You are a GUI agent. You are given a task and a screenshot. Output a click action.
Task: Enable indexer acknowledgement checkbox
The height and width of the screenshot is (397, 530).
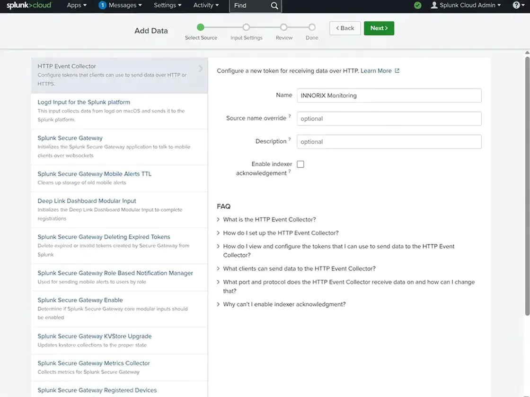tap(300, 164)
